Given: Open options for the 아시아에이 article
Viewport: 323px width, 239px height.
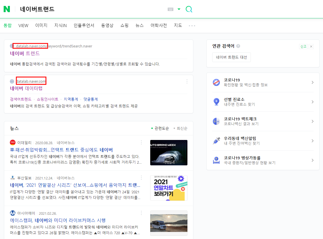Looking at the screenshot, I should pyautogui.click(x=141, y=213).
